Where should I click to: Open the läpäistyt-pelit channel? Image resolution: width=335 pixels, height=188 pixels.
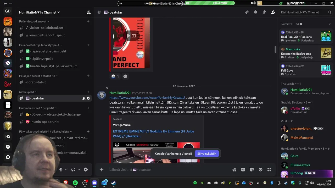tap(54, 58)
